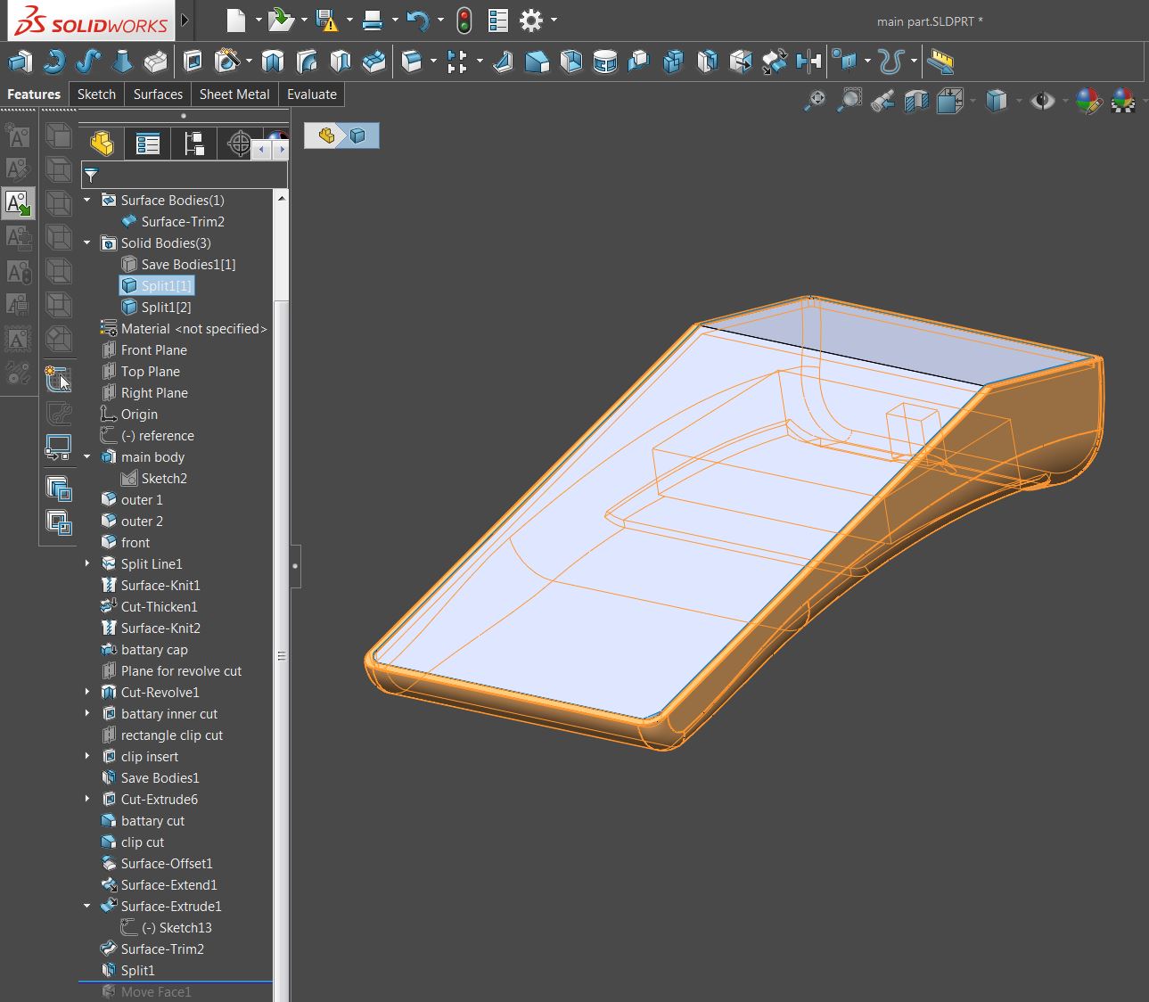Click the Edit Appearance color ball
1149x1002 pixels.
1088,102
